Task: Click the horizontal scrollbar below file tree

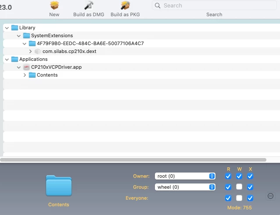Action: 133,160
